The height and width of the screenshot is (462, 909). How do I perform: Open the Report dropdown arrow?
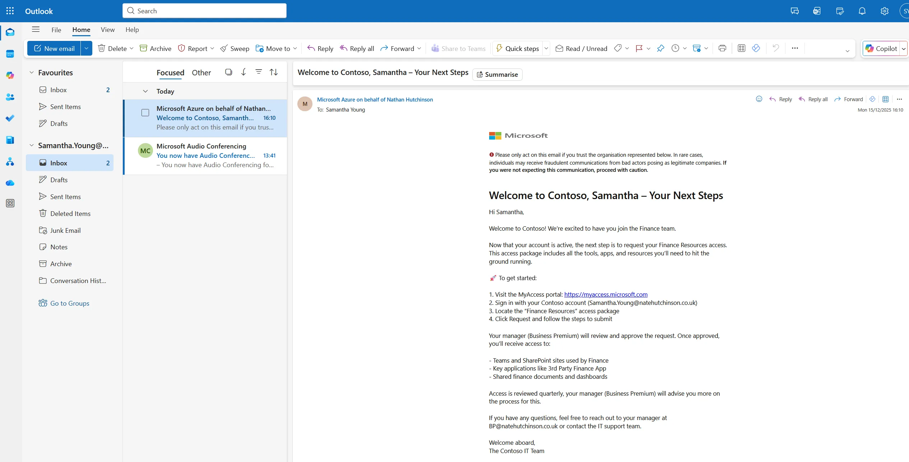(x=212, y=48)
